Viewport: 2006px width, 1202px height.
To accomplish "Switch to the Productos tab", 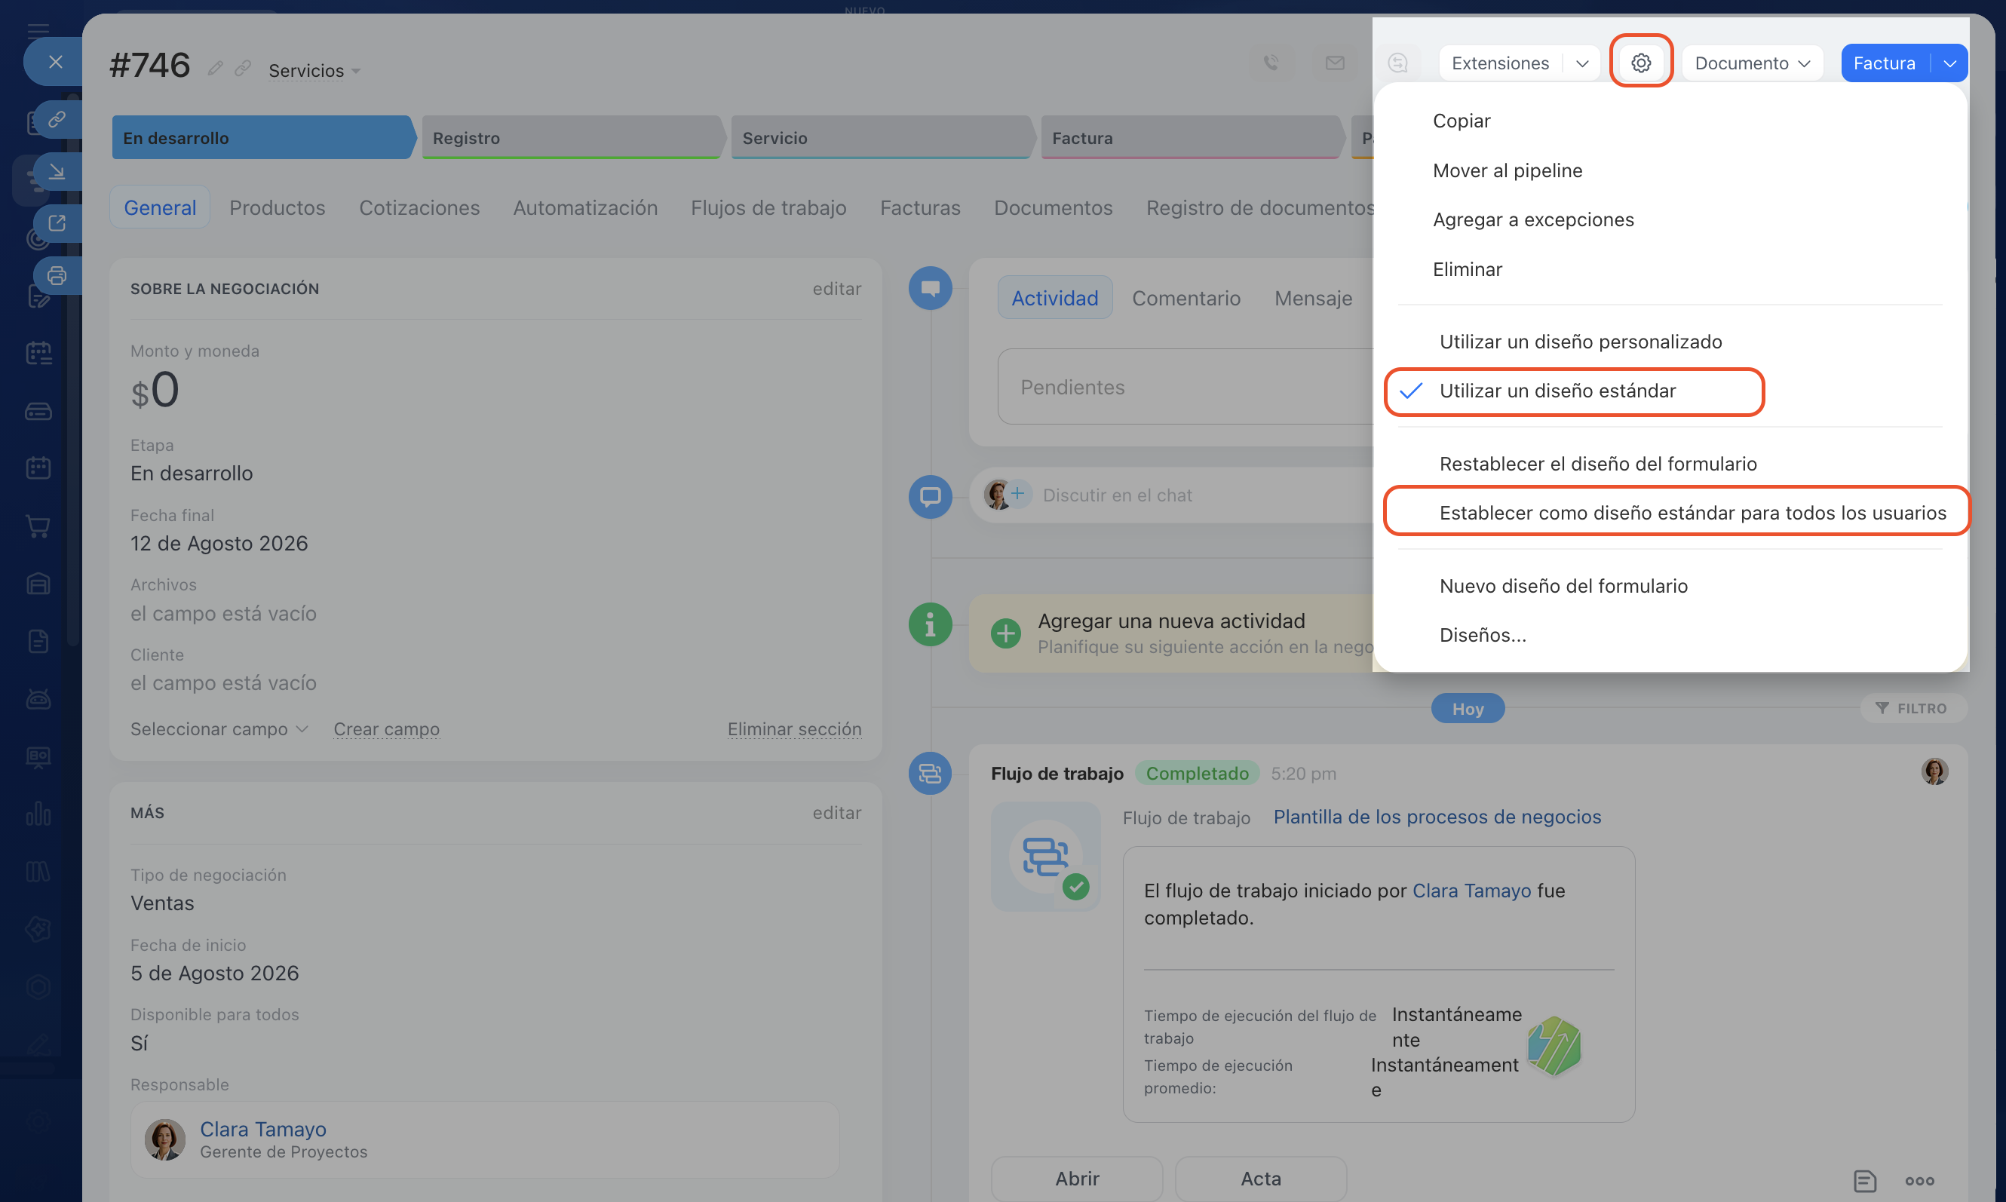I will (277, 207).
